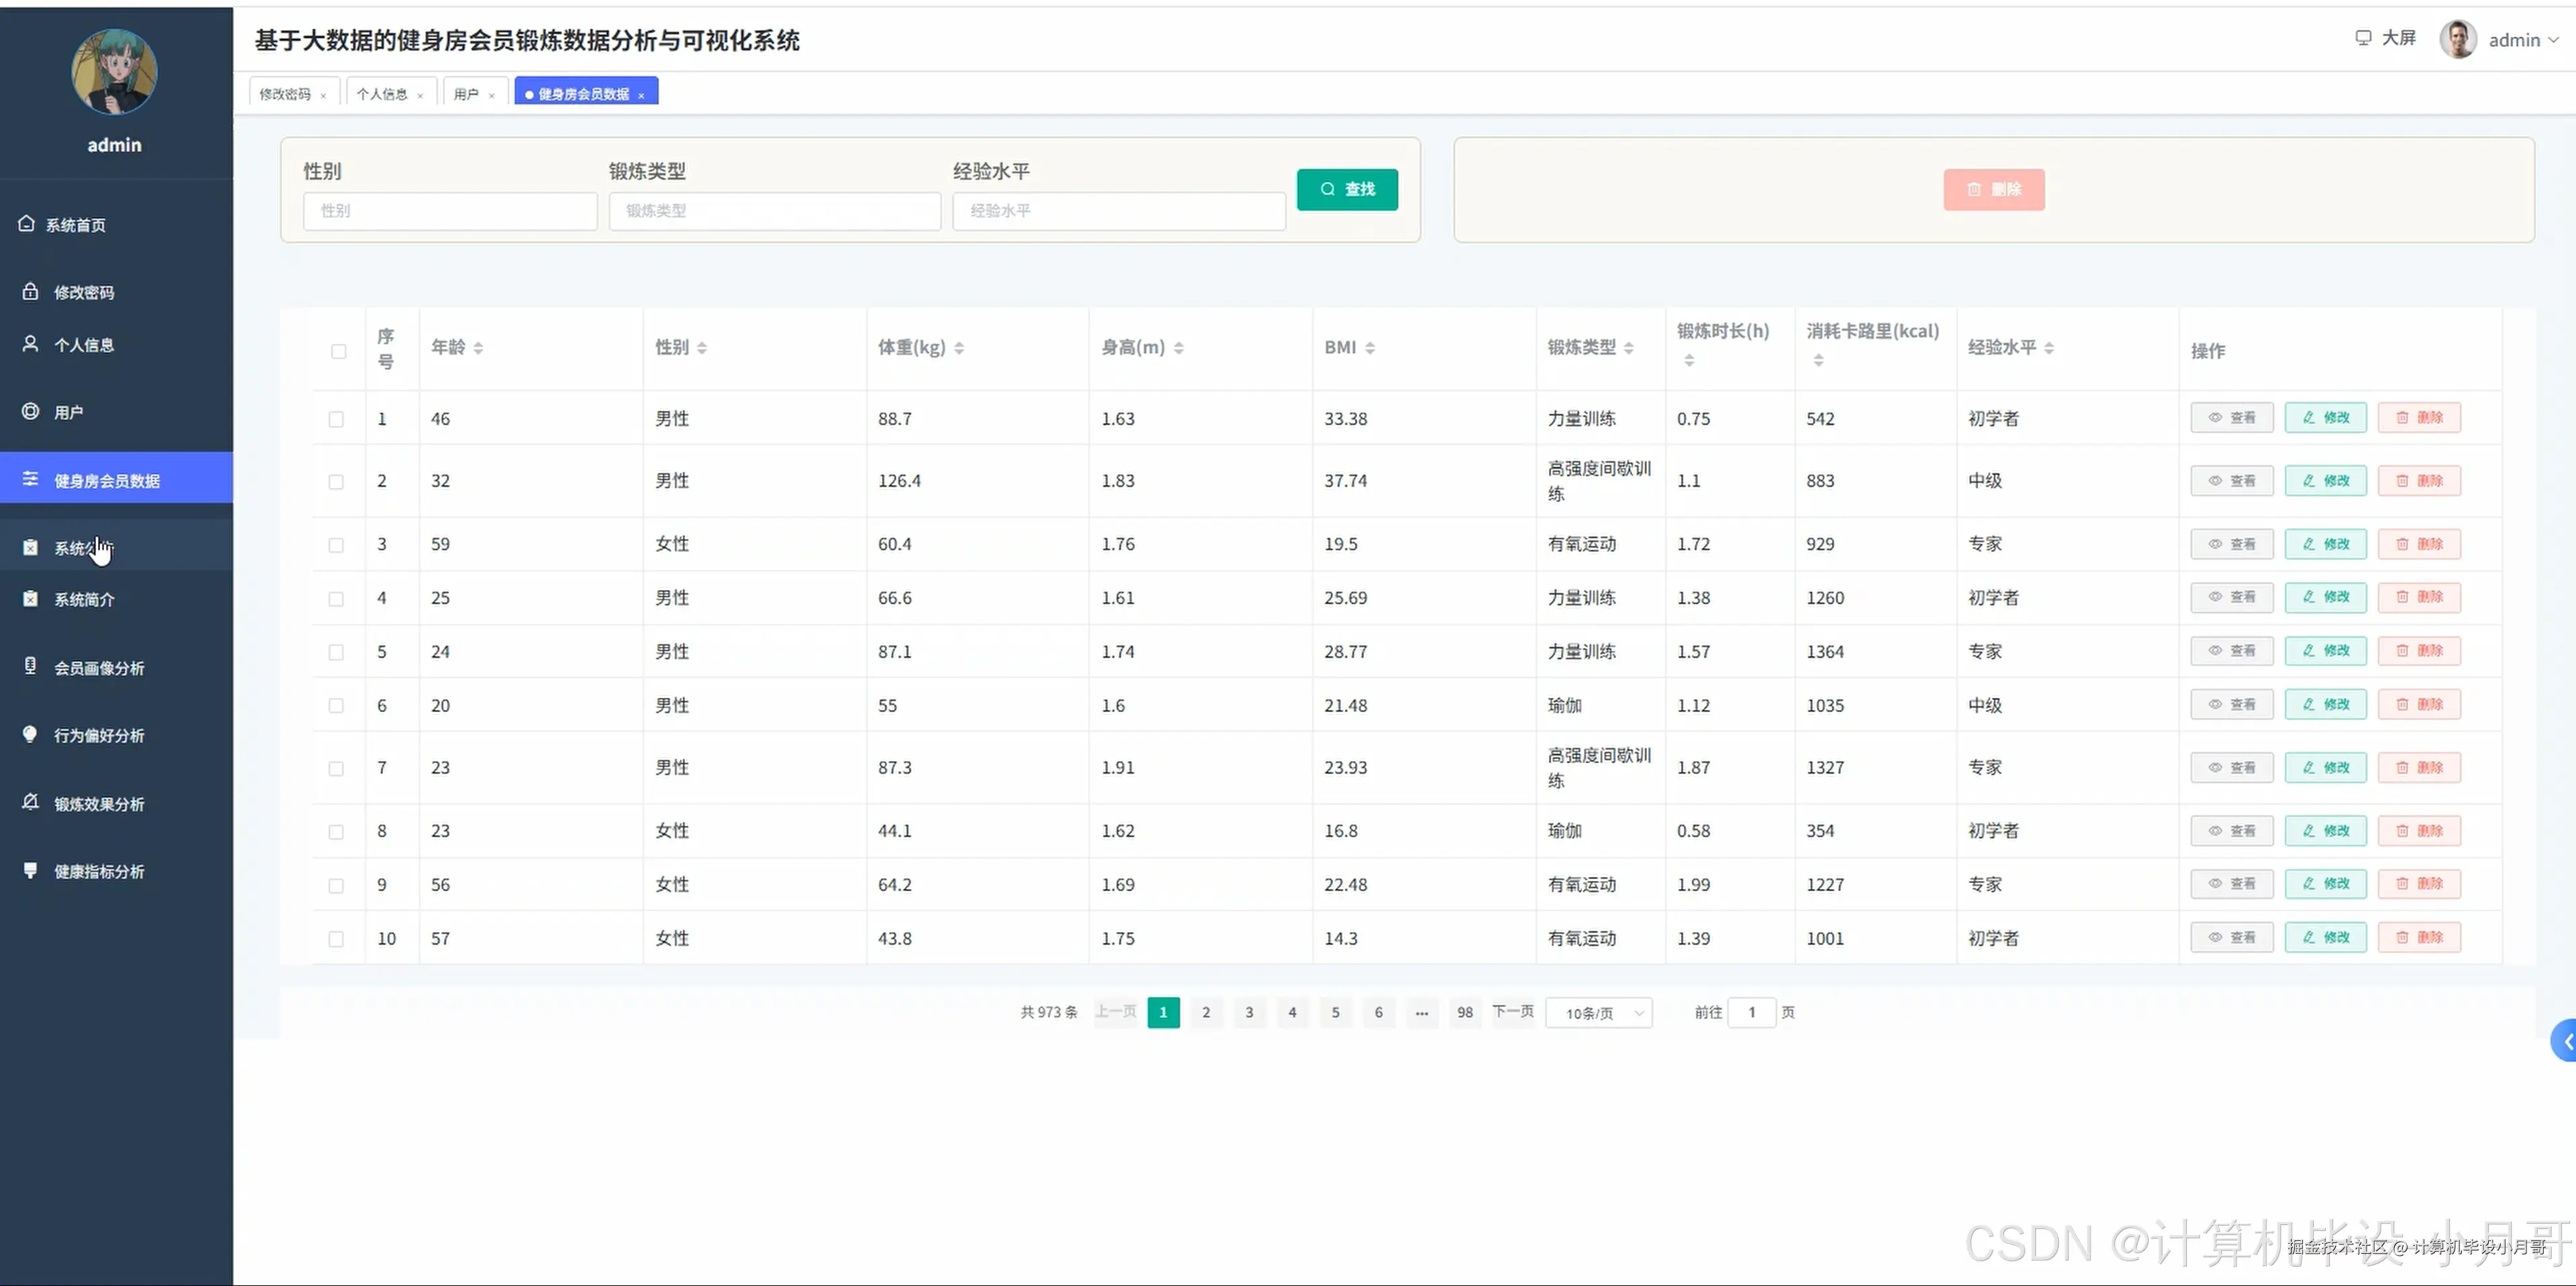
Task: Check the checkbox for row 10
Action: [x=336, y=939]
